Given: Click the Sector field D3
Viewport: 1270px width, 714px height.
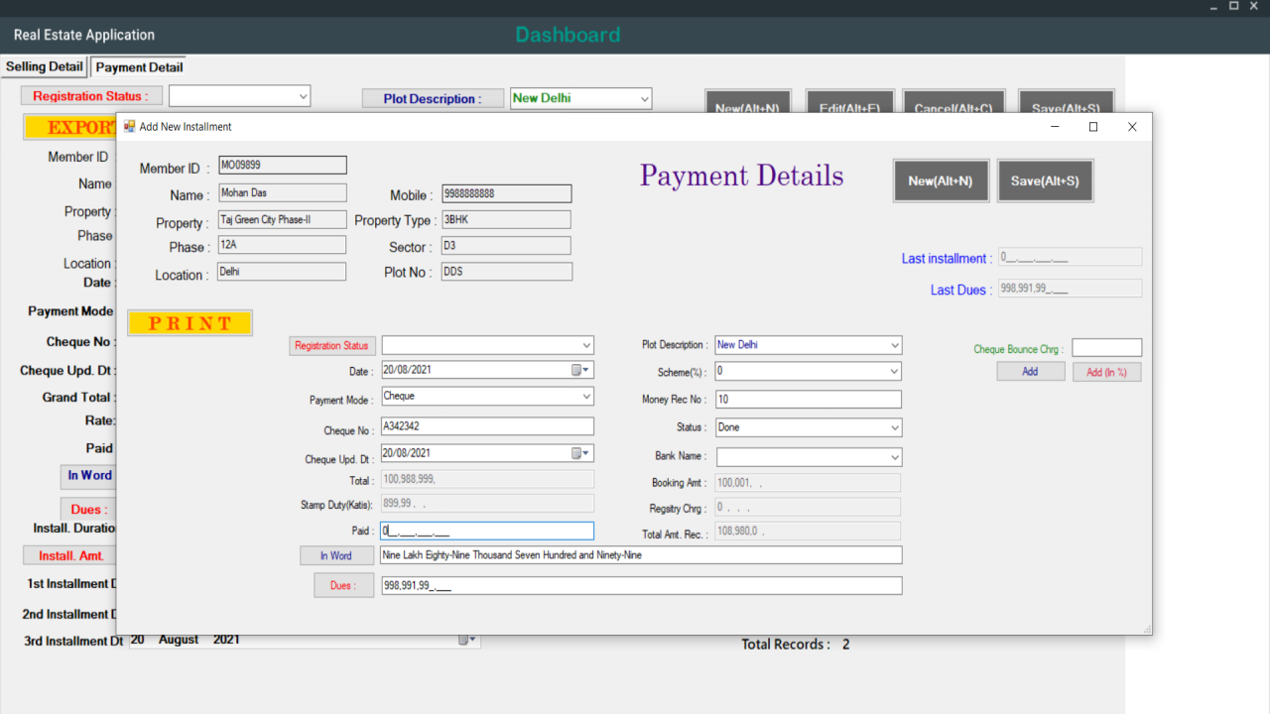Looking at the screenshot, I should click(x=506, y=245).
